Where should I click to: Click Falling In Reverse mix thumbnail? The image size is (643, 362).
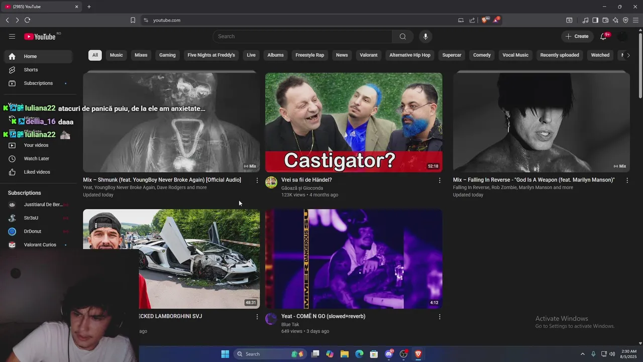542,122
